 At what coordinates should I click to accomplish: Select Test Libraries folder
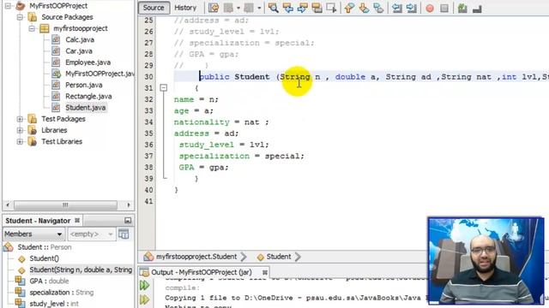point(62,141)
